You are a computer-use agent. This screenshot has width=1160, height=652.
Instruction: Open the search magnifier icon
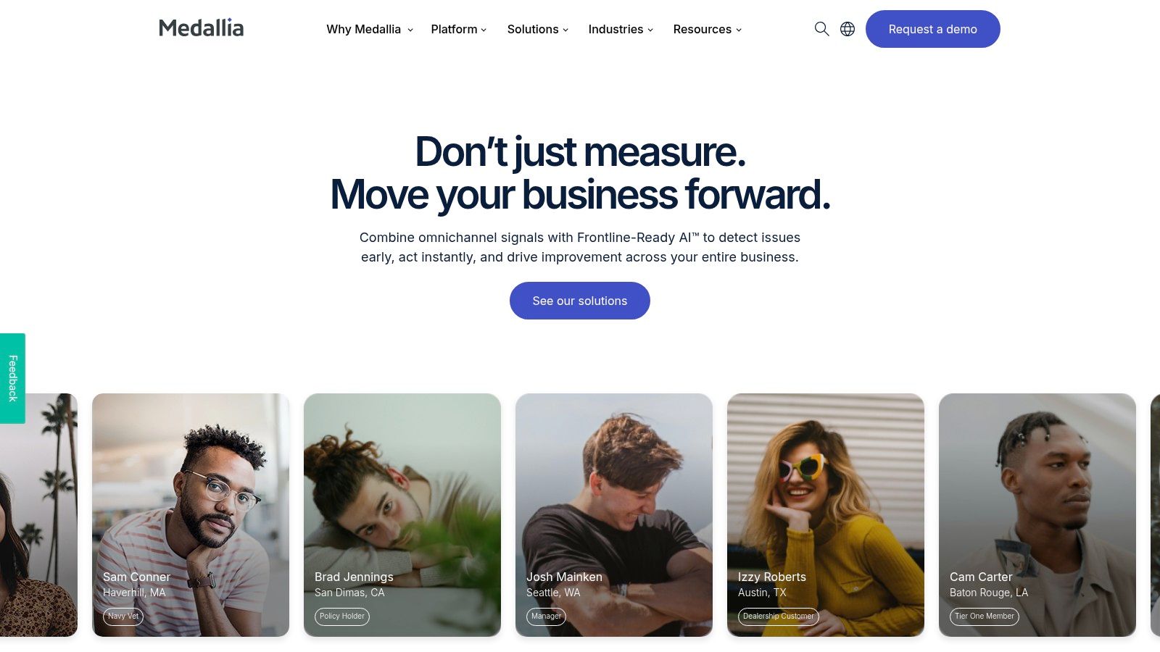pyautogui.click(x=821, y=29)
